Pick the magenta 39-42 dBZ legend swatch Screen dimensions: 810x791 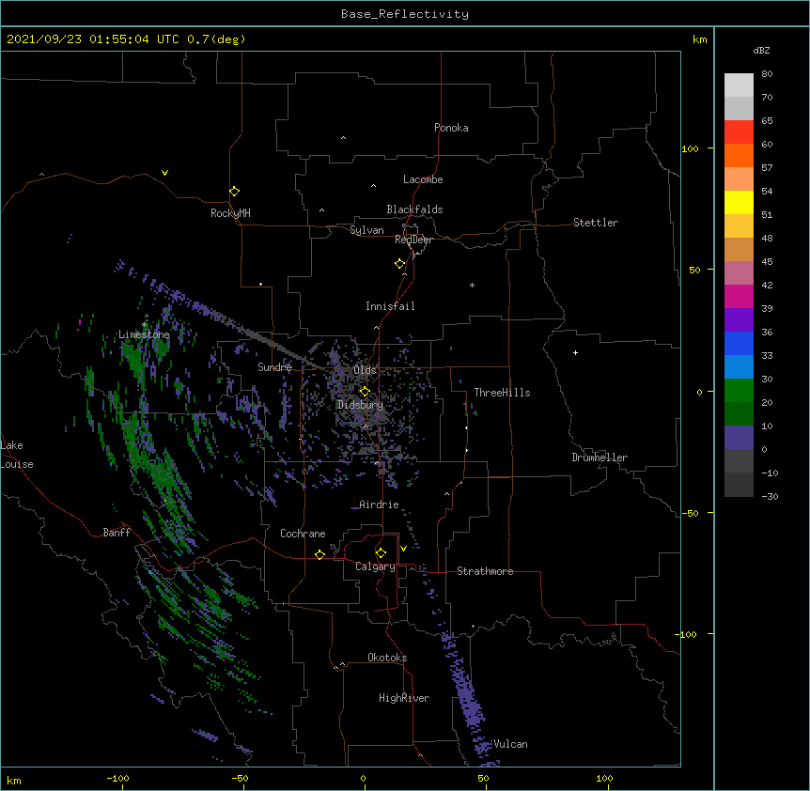click(739, 296)
